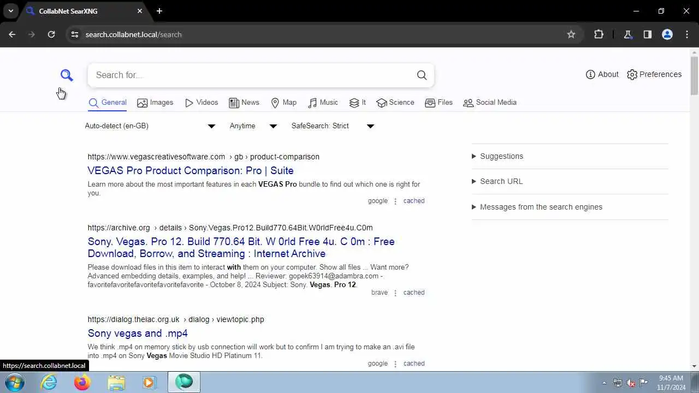Open the Chrome three-dot menu
699x393 pixels.
point(687,34)
